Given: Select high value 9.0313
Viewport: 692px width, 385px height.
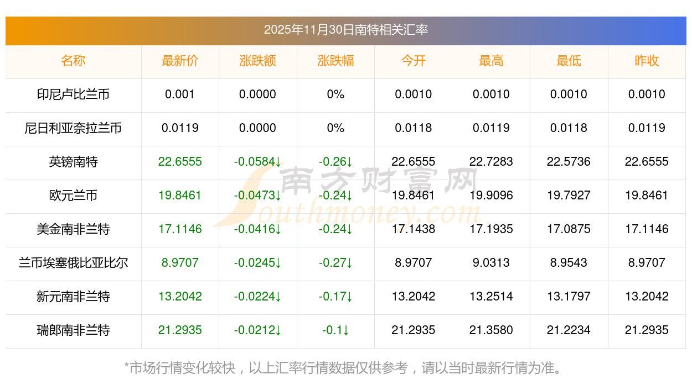Looking at the screenshot, I should [491, 263].
